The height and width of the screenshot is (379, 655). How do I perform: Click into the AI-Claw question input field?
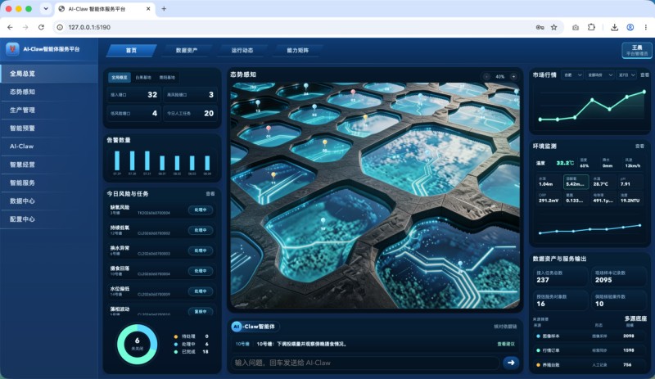coord(365,363)
